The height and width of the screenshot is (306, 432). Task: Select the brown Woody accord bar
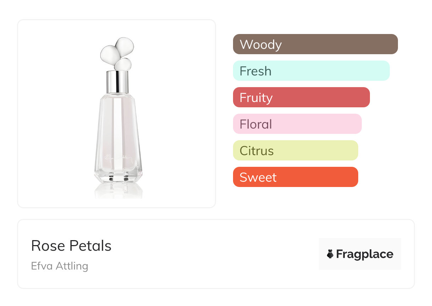coord(315,44)
